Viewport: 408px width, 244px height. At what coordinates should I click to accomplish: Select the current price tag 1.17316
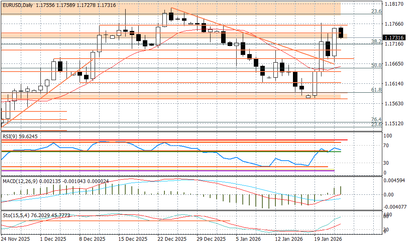pos(394,37)
